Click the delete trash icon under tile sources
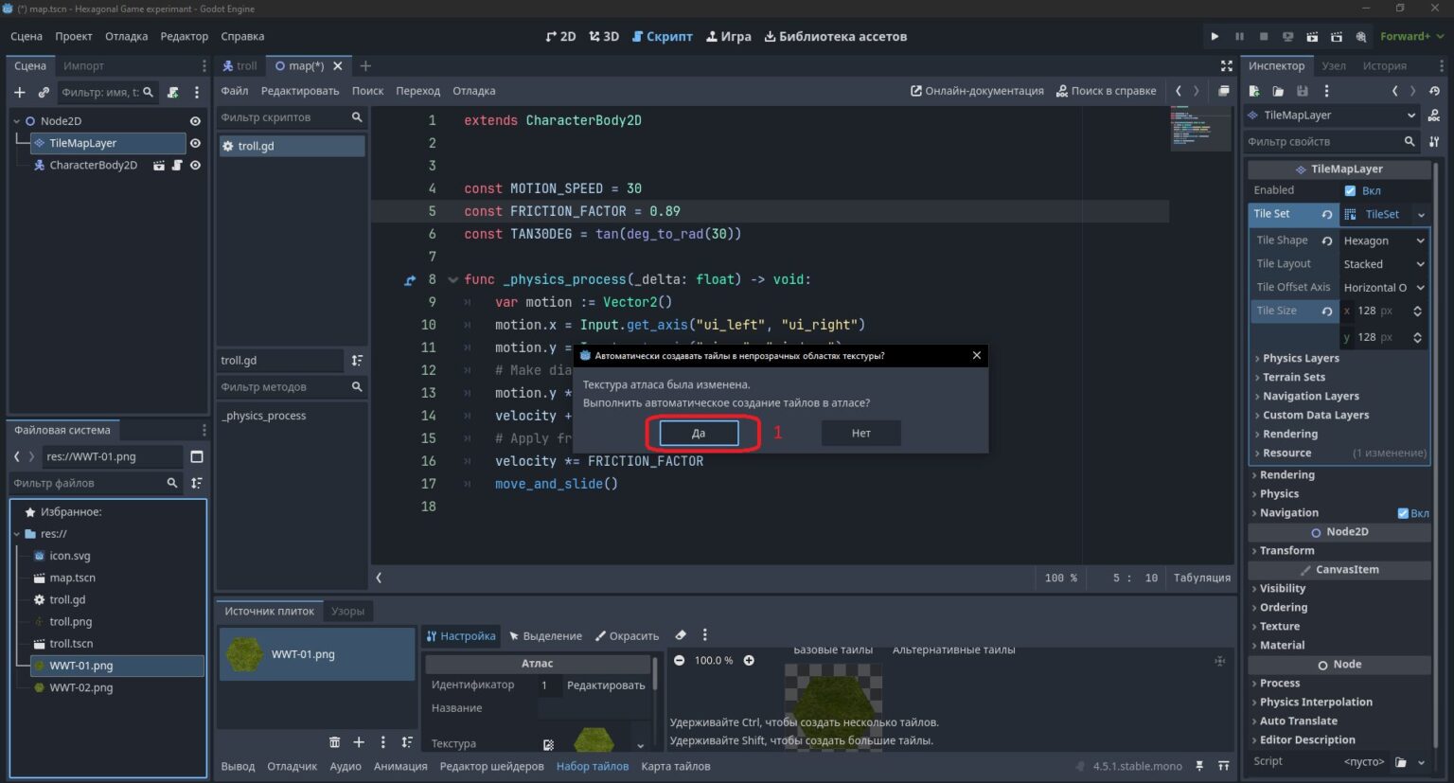Viewport: 1454px width, 783px height. pyautogui.click(x=334, y=742)
